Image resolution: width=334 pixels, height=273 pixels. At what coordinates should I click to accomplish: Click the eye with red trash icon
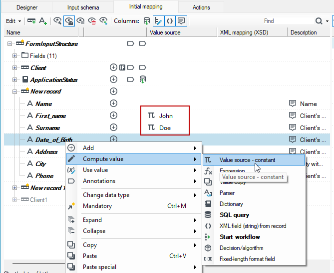[x=92, y=21]
